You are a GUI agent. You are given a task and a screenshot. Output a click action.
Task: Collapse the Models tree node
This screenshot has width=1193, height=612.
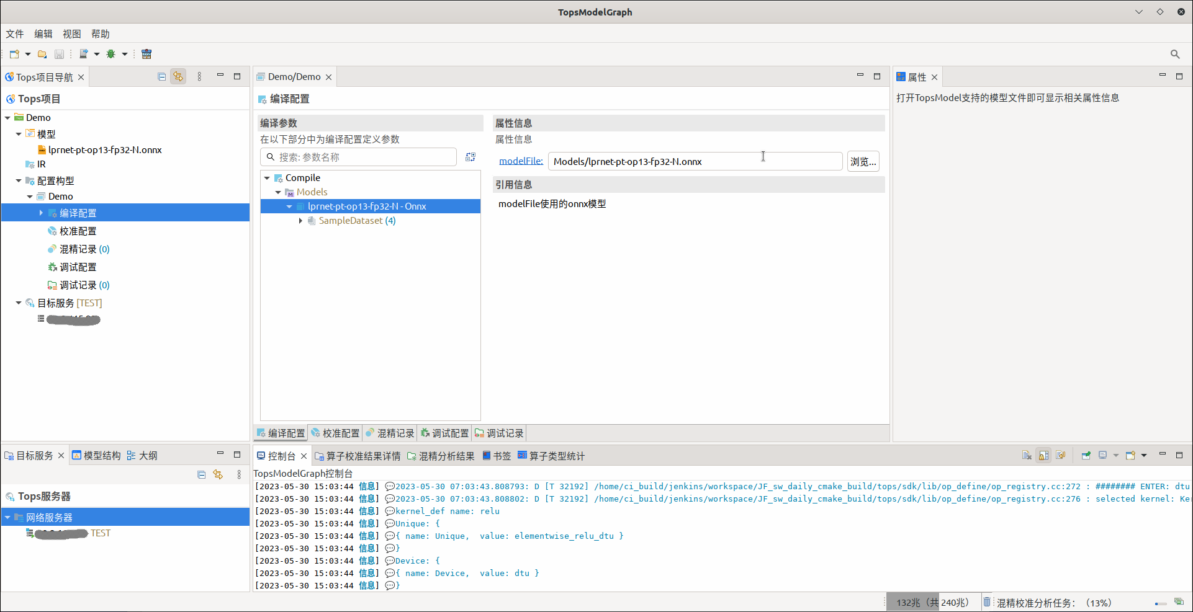click(278, 192)
